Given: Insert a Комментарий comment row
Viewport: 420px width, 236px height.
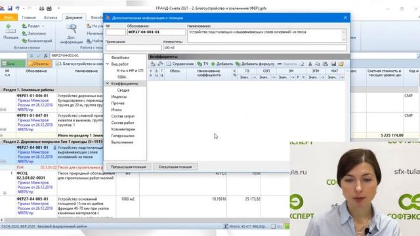Looking at the screenshot, I should (x=37, y=41).
